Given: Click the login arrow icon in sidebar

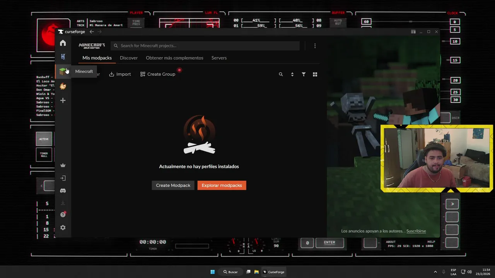Looking at the screenshot, I should [63, 178].
